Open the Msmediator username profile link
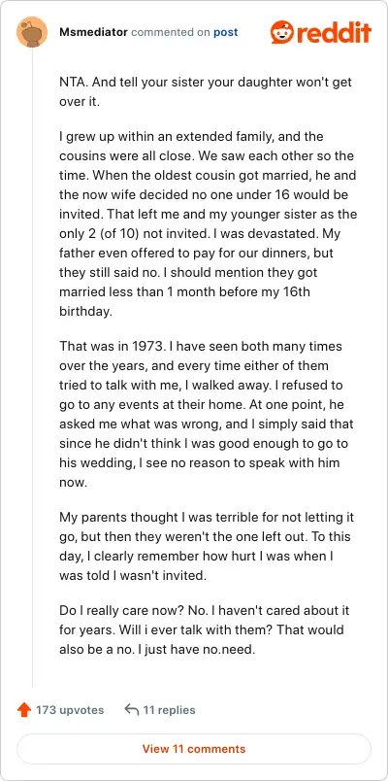This screenshot has height=781, width=388. (93, 32)
